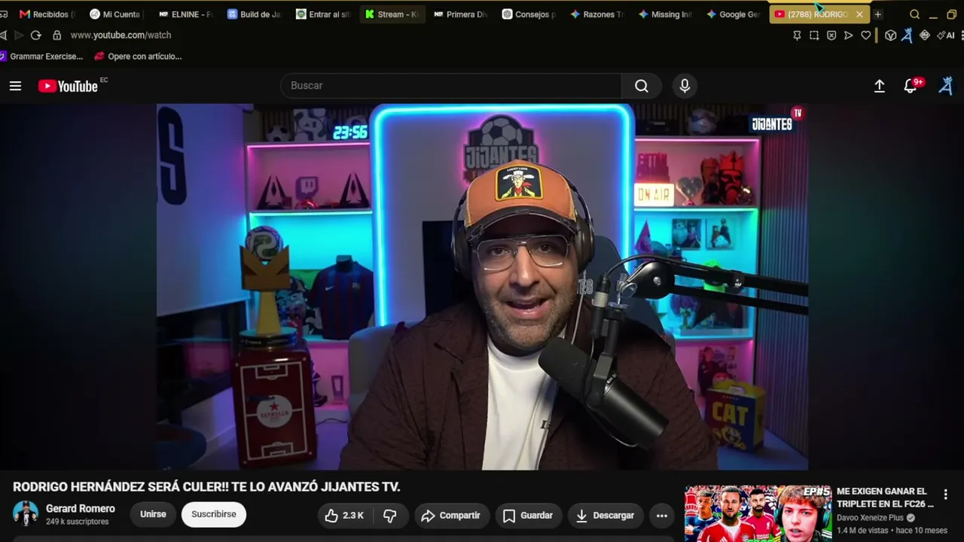Pause the video by clicking the player
The height and width of the screenshot is (542, 964).
tap(482, 286)
